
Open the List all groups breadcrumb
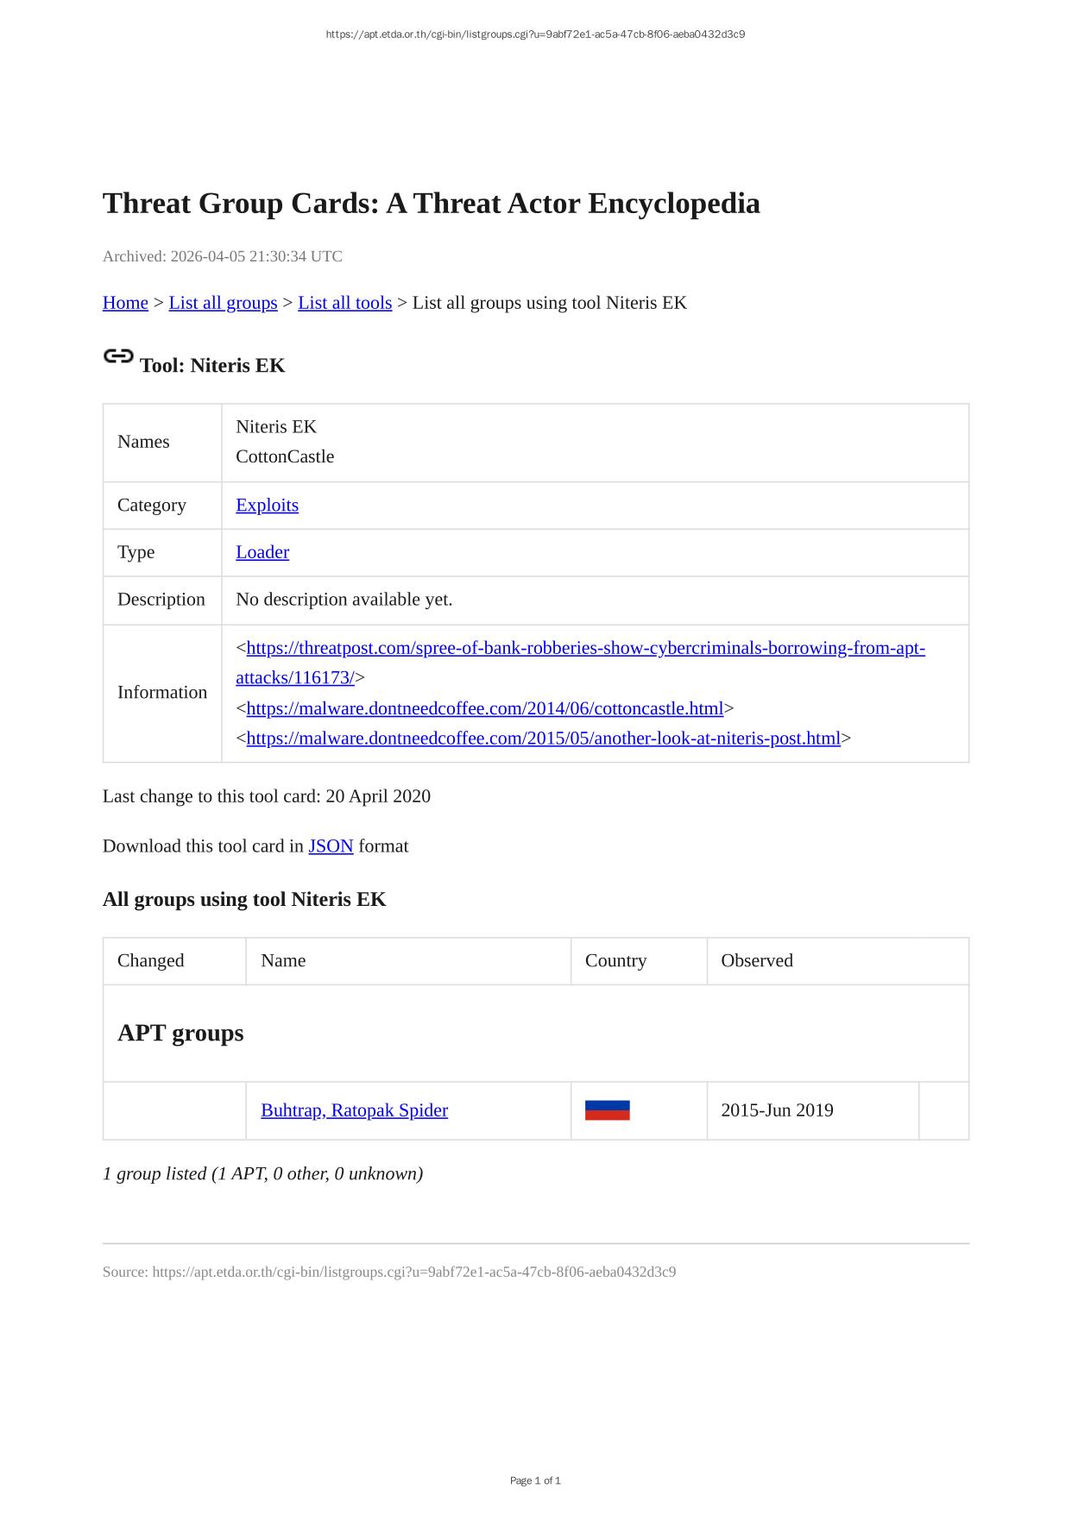point(223,303)
